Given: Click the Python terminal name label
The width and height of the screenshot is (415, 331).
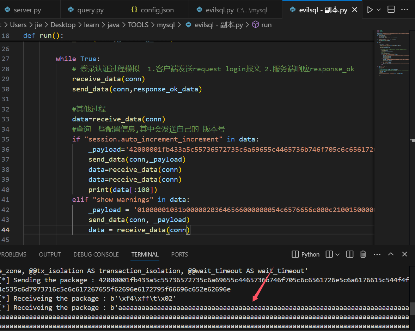Looking at the screenshot, I should coord(310,254).
